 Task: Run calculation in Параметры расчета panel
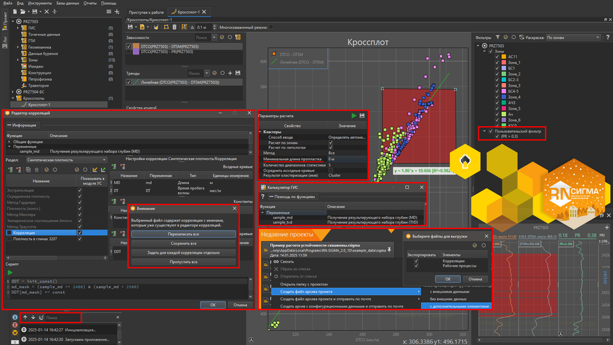(353, 116)
